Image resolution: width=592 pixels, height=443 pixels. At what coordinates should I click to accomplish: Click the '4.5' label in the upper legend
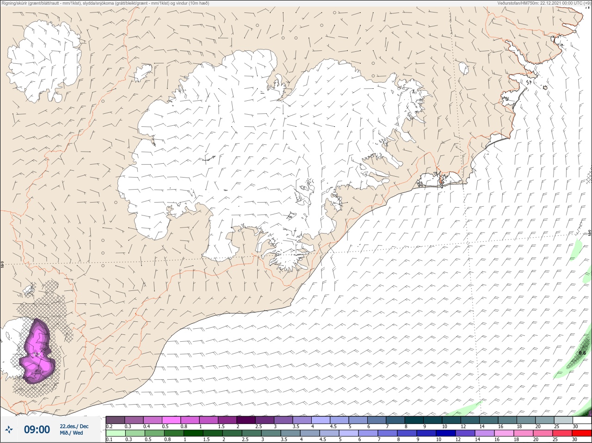tap(333, 426)
